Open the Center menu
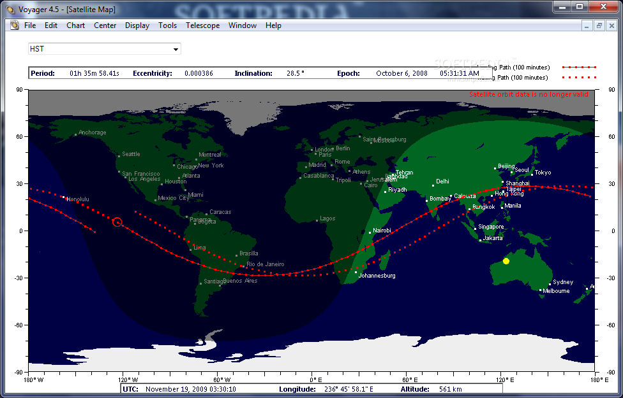This screenshot has width=623, height=398. pos(105,25)
